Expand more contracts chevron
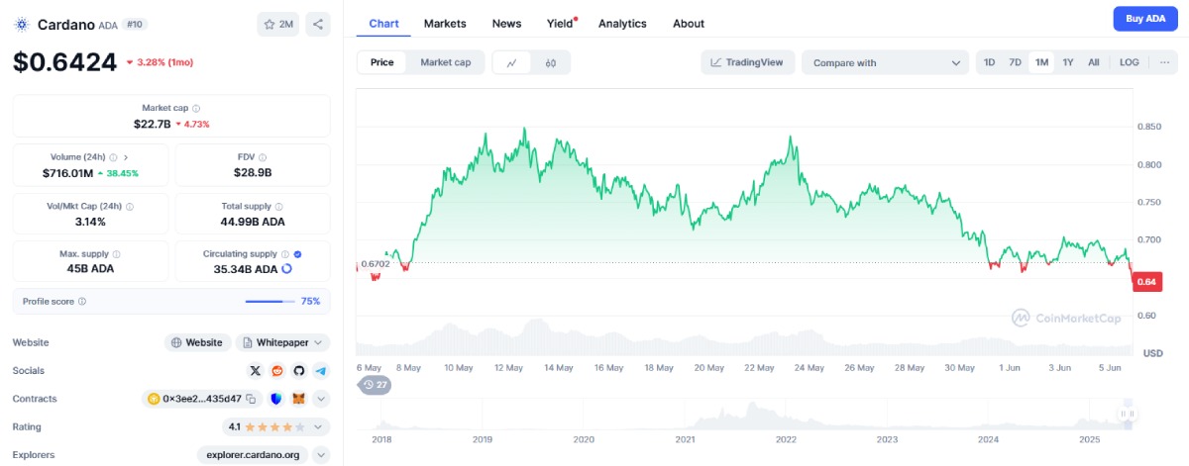 pyautogui.click(x=321, y=399)
